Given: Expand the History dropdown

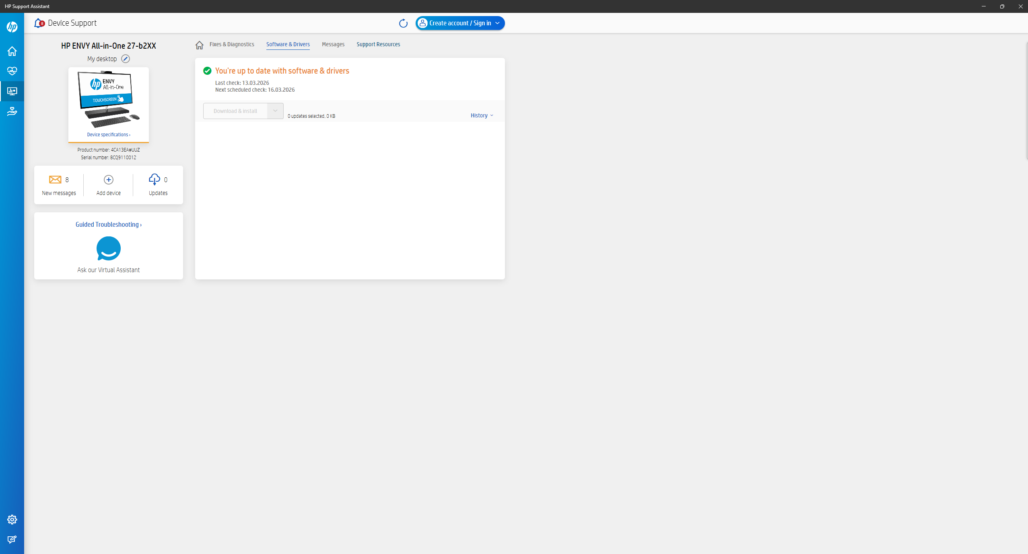Looking at the screenshot, I should [482, 115].
